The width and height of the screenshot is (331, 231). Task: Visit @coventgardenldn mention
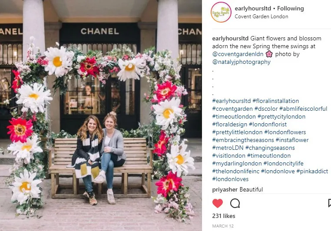click(x=238, y=54)
